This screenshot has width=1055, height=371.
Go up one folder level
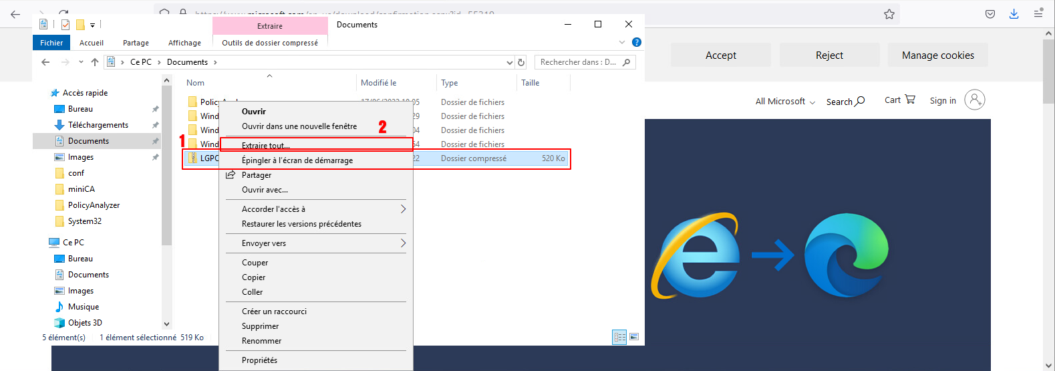click(x=95, y=62)
